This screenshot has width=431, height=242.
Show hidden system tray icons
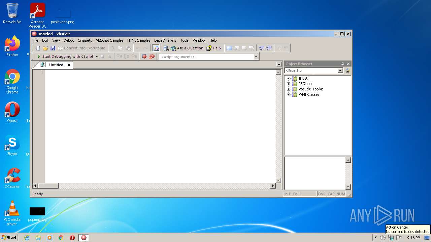click(x=375, y=238)
